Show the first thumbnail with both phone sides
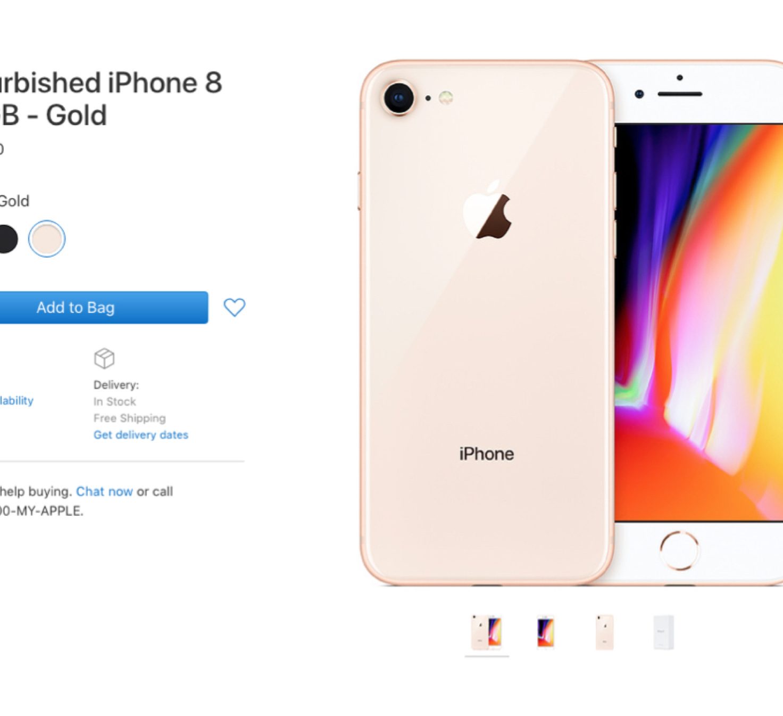This screenshot has height=716, width=783. [x=487, y=632]
